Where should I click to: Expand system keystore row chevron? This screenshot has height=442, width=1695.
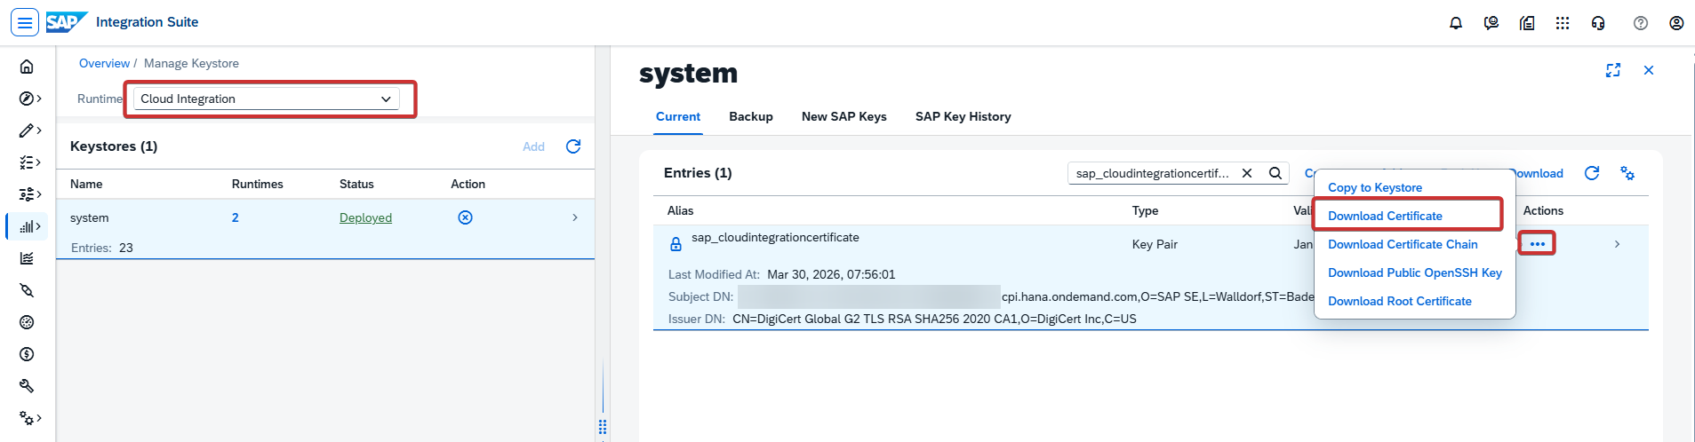point(575,217)
